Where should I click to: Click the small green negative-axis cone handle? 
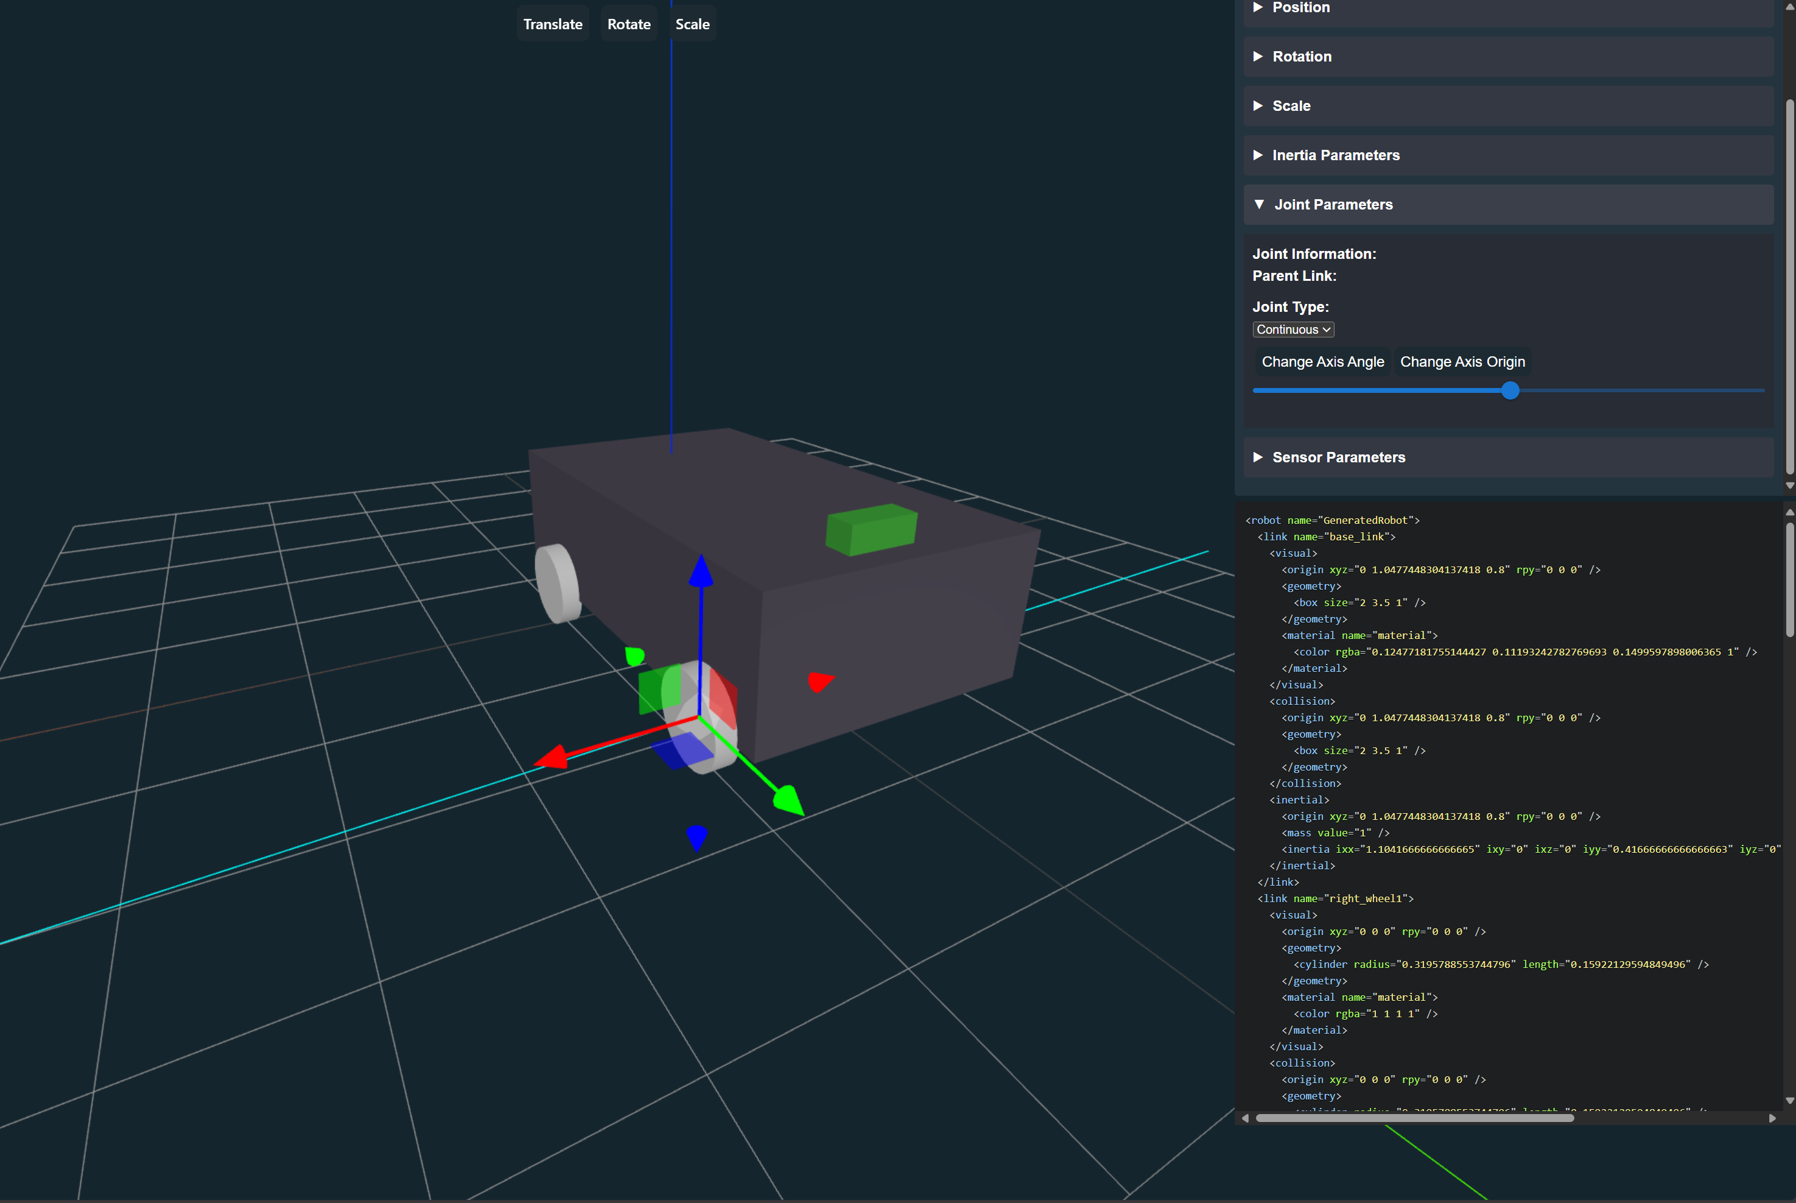tap(634, 656)
